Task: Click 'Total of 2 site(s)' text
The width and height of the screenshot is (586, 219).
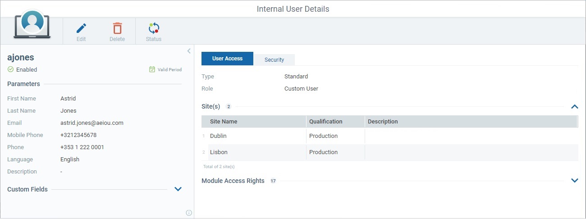Action: (x=219, y=167)
